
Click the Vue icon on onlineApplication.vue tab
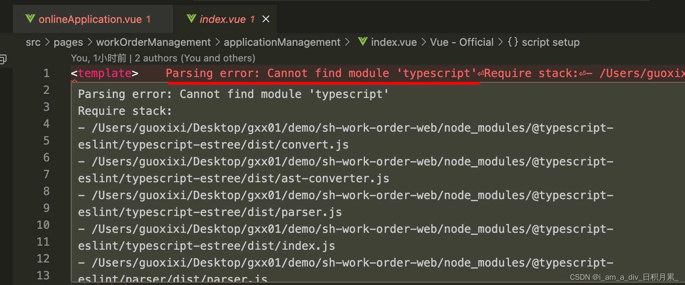point(30,18)
